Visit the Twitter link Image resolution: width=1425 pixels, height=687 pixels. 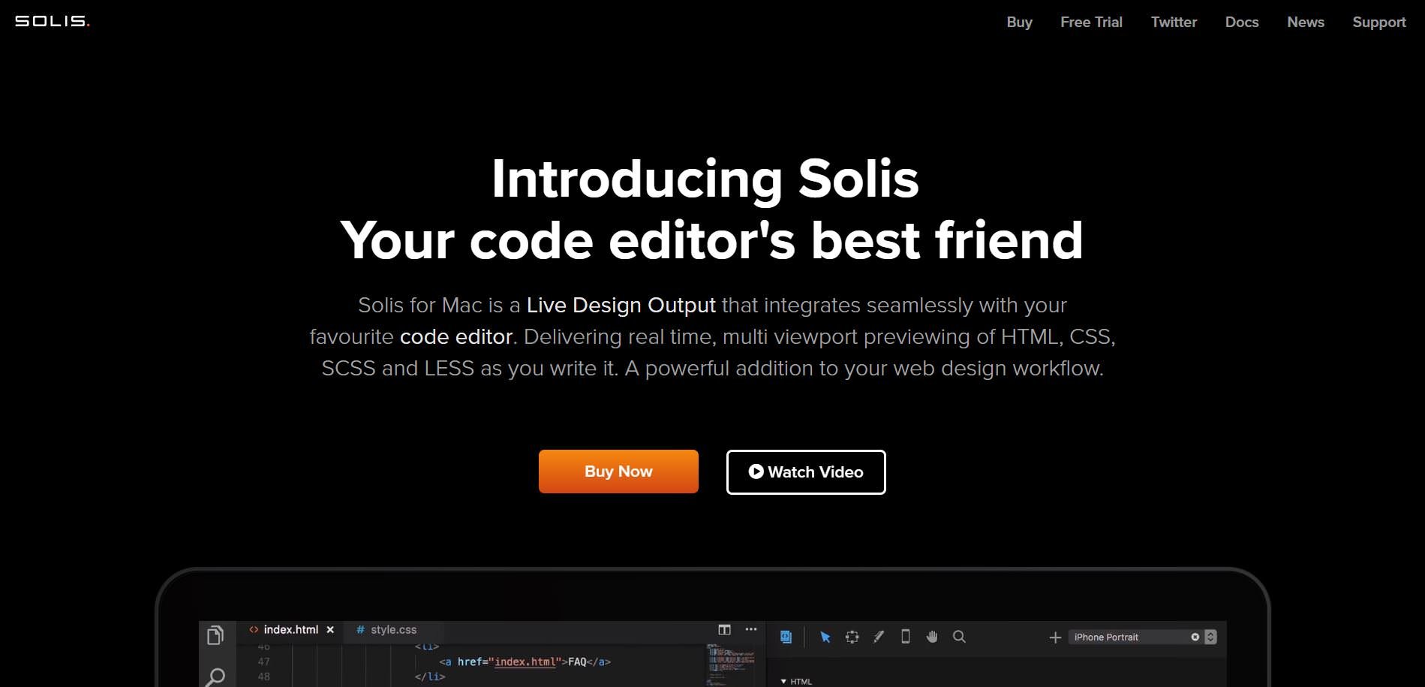1174,23
